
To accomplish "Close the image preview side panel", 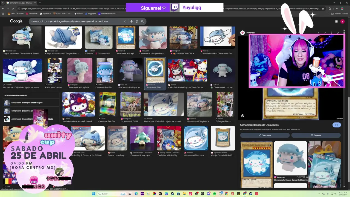I will tap(338, 33).
